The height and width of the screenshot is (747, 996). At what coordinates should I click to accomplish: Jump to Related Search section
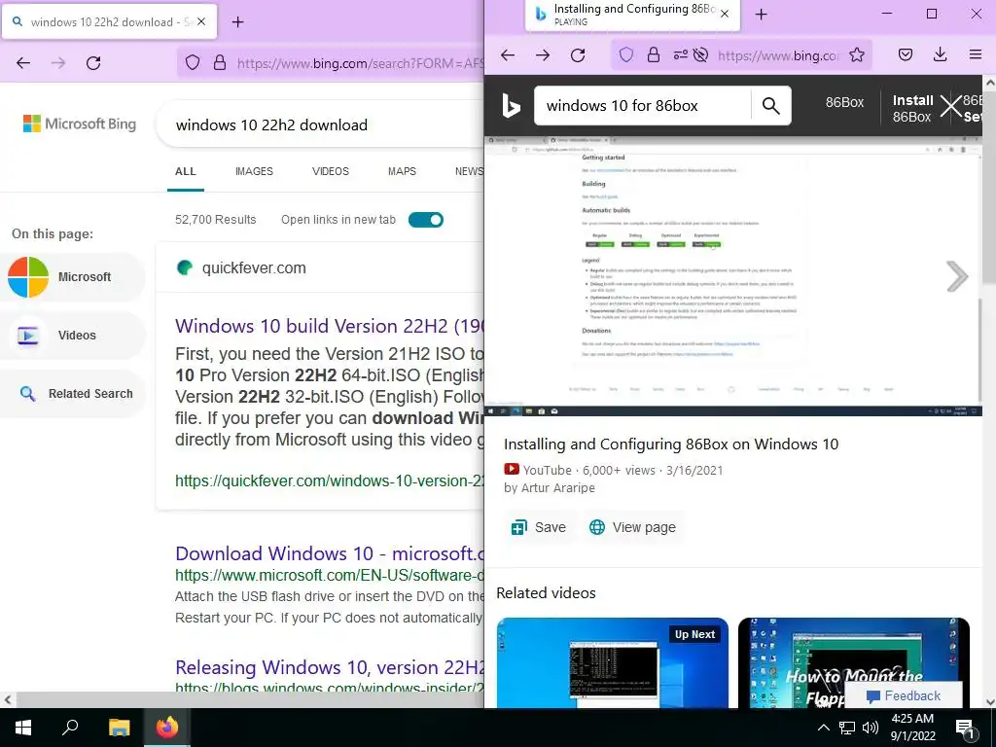(x=72, y=394)
